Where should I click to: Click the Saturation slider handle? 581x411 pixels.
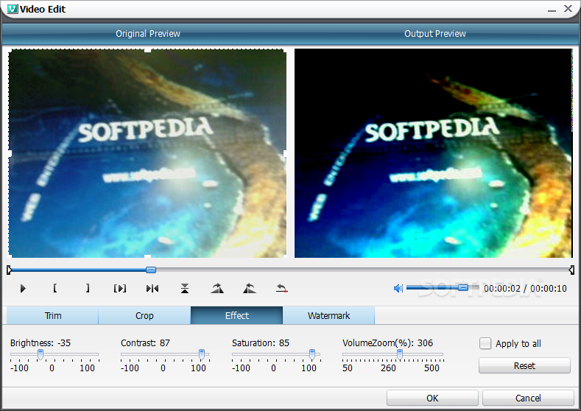click(312, 354)
